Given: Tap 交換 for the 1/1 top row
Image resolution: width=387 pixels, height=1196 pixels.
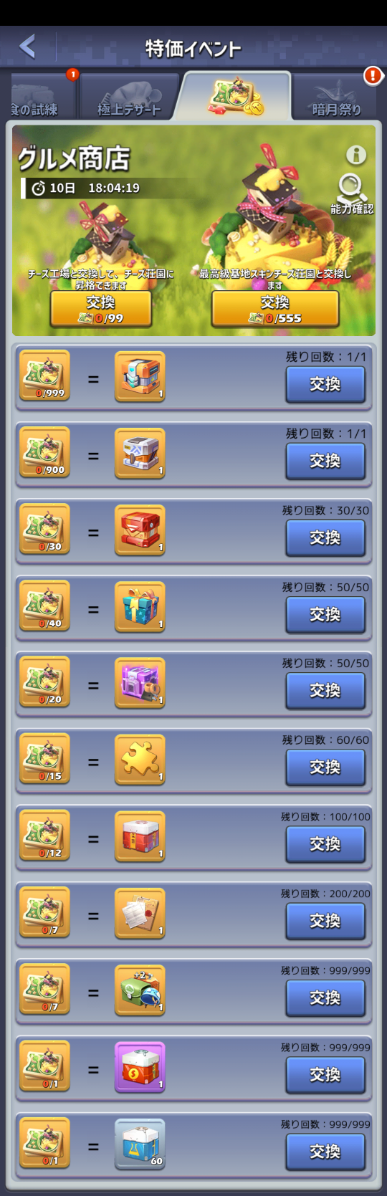Looking at the screenshot, I should pyautogui.click(x=325, y=384).
